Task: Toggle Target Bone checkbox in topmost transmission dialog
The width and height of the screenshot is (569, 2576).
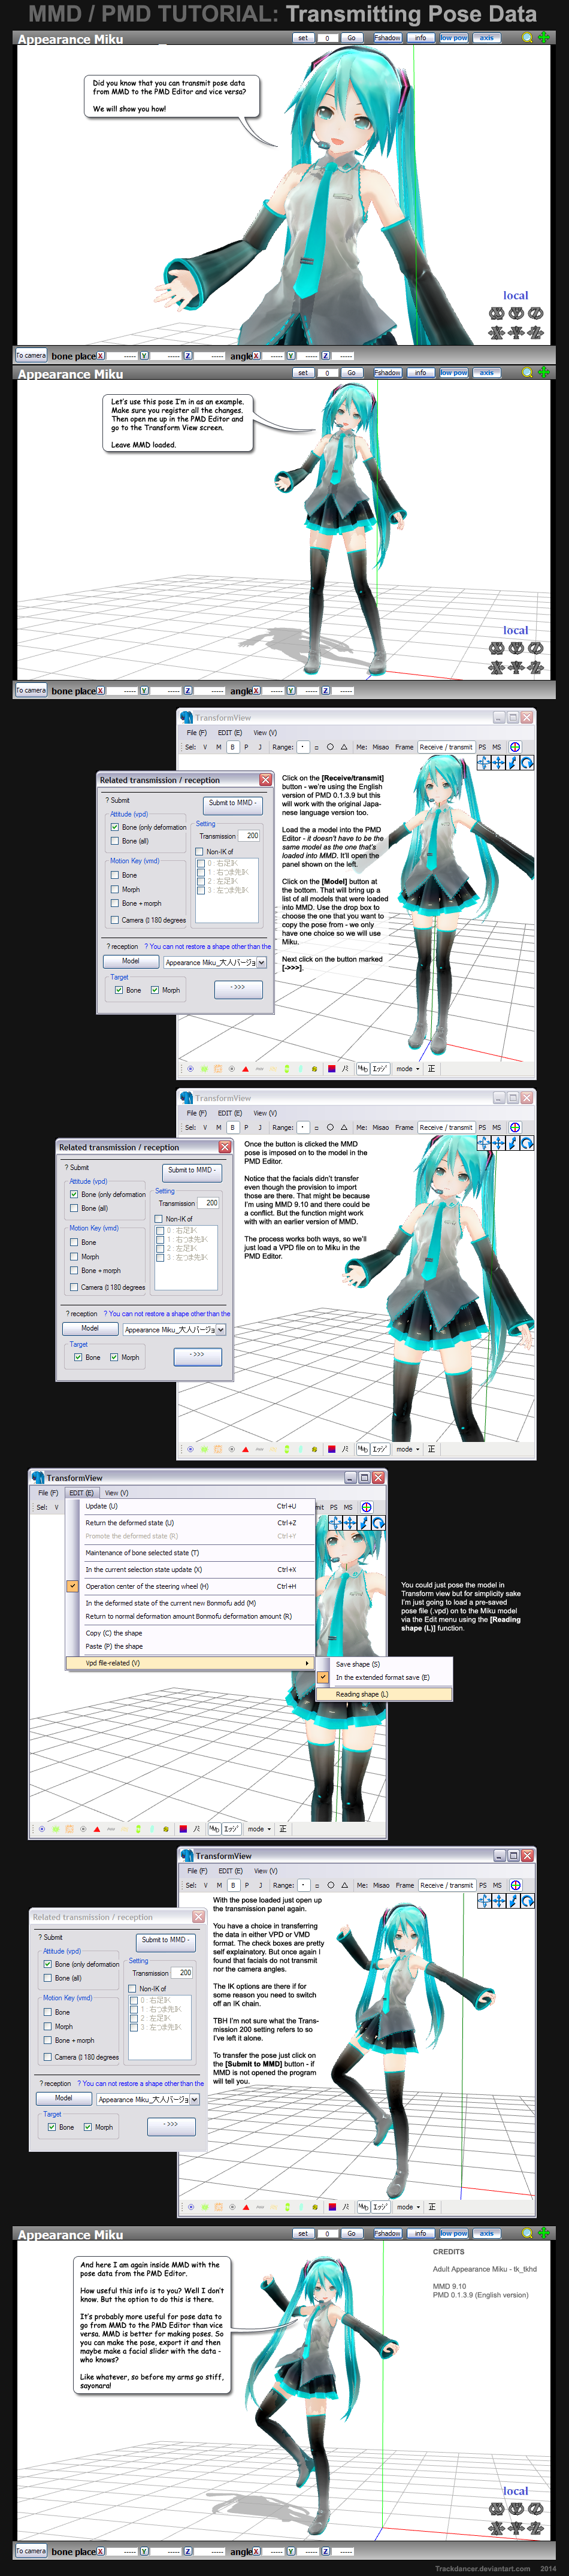Action: (x=119, y=990)
